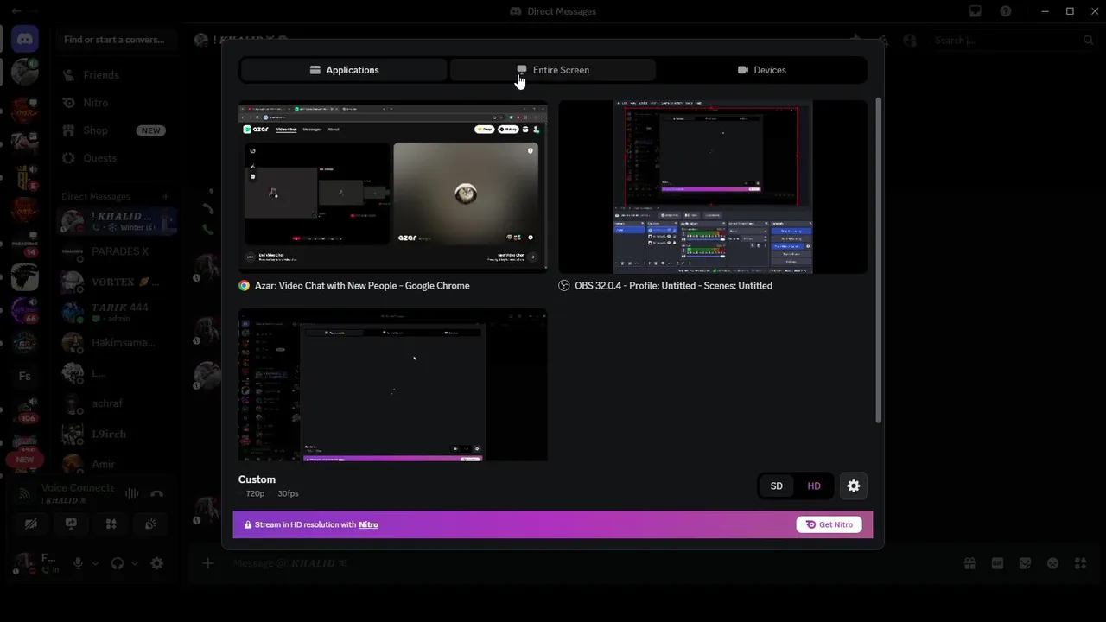The width and height of the screenshot is (1106, 622).
Task: Open the sticker picker
Action: coord(1025,563)
